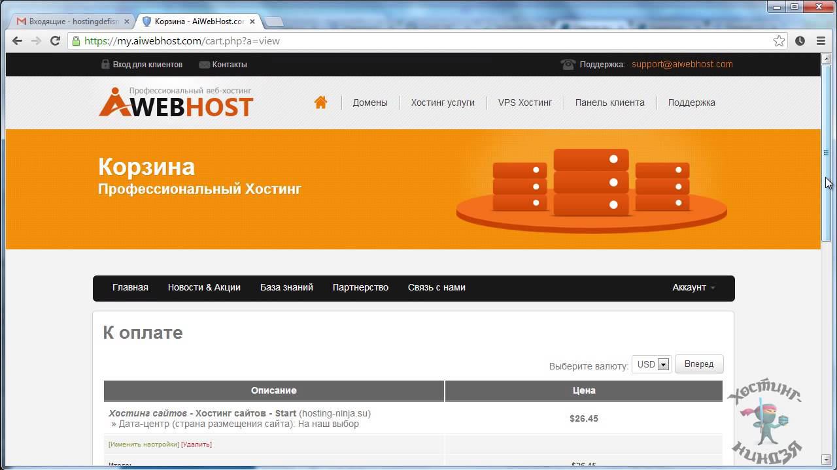
Task: Click Главная in dark navigation bar
Action: [130, 287]
